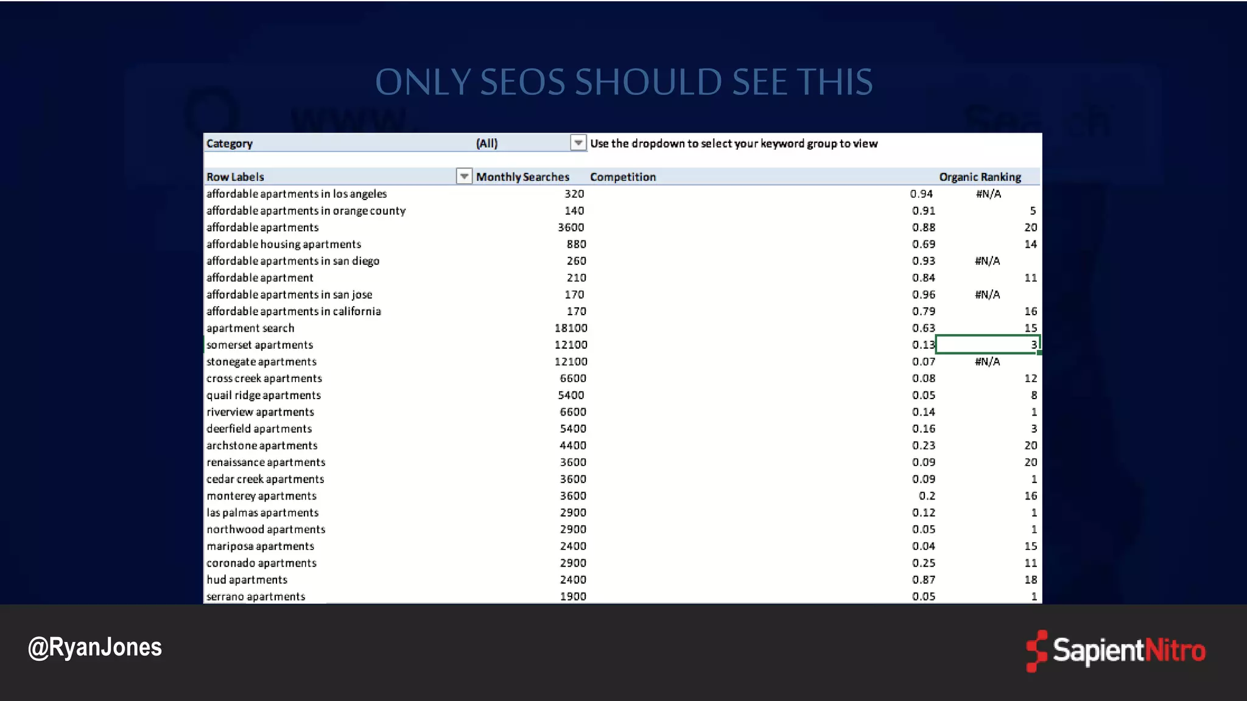Open the Category (All) filter dropdown arrow
Screen dimensions: 1247x701
point(578,142)
